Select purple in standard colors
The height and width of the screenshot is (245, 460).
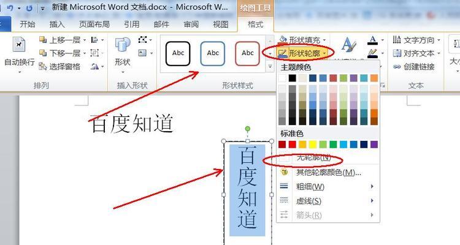(x=374, y=145)
